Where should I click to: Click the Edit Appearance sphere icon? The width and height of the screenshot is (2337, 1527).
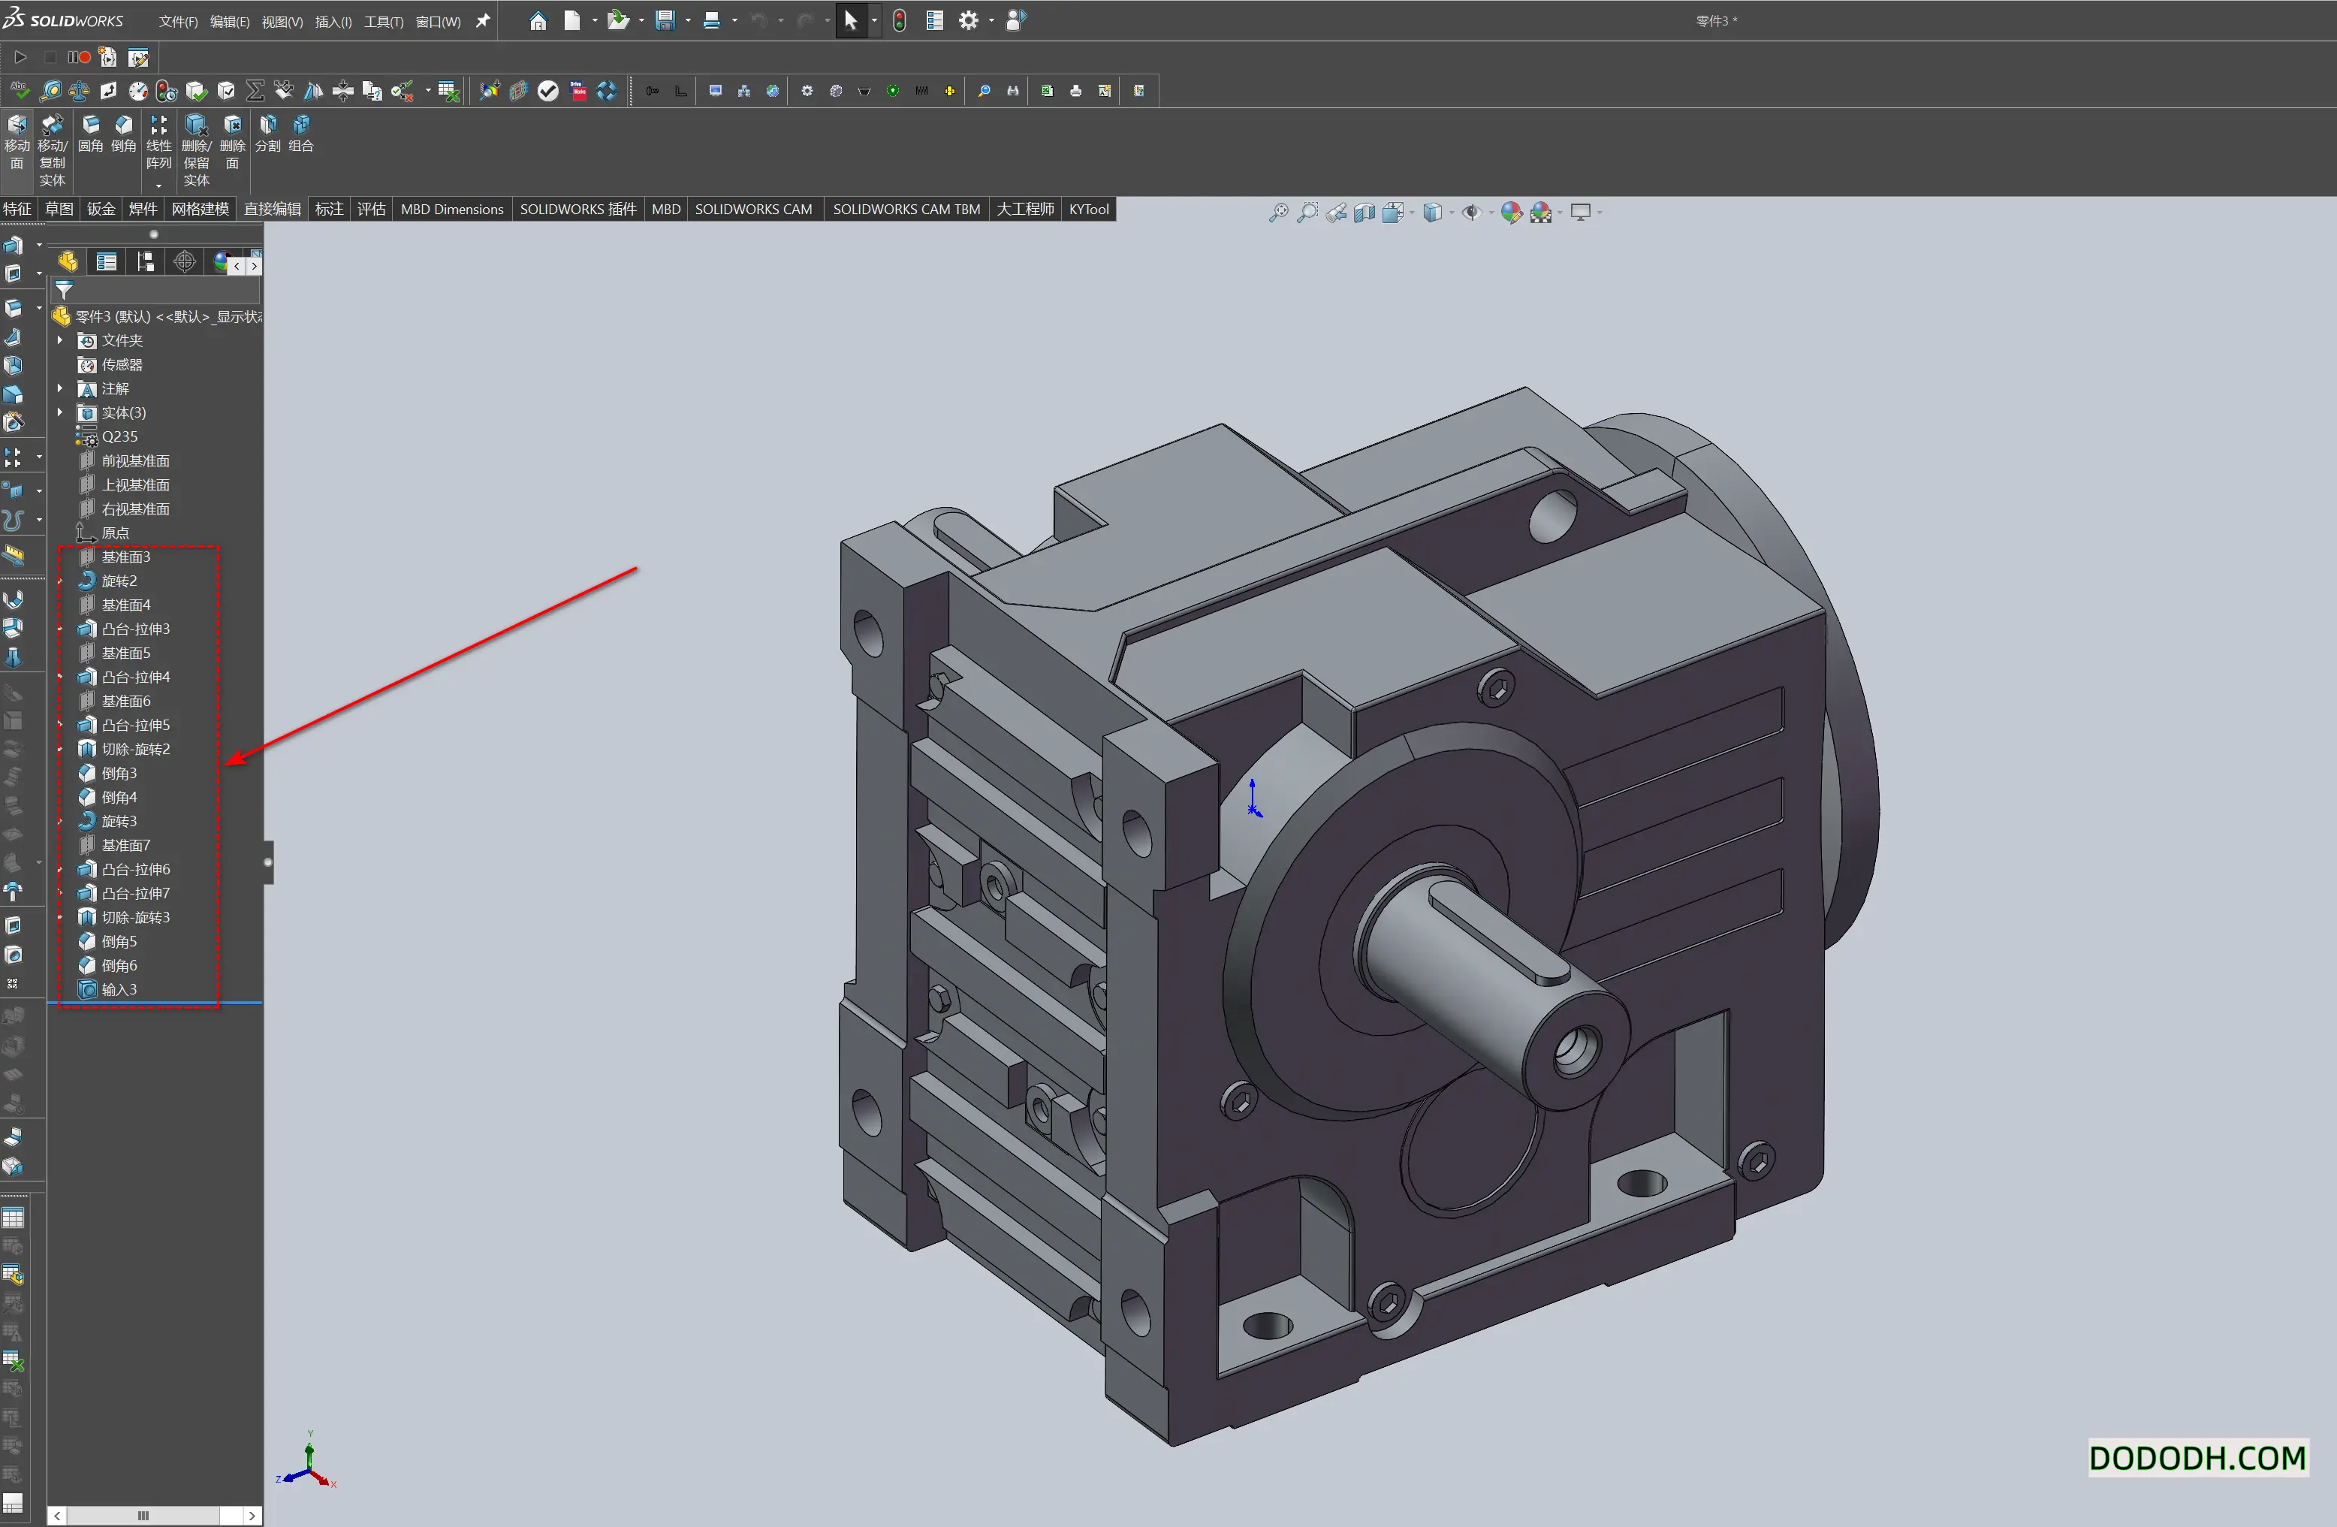[x=1512, y=212]
